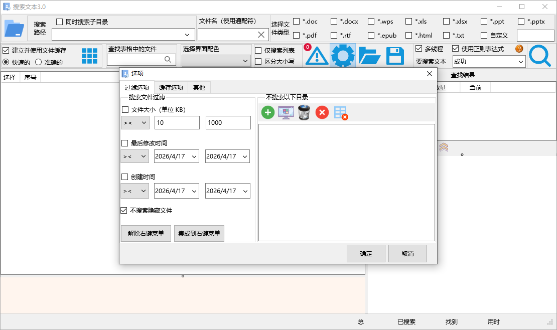This screenshot has height=330, width=557.
Task: Click the save results floppy disk icon
Action: (395, 55)
